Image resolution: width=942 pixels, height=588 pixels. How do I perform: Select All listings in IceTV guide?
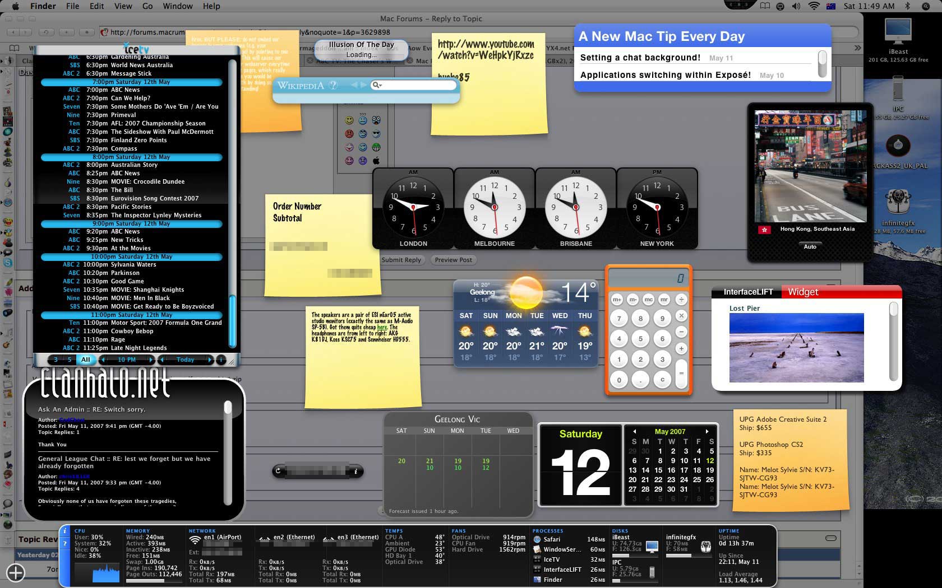click(85, 360)
